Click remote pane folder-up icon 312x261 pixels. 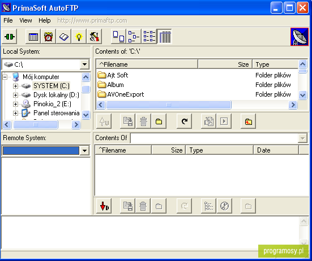tap(249, 206)
